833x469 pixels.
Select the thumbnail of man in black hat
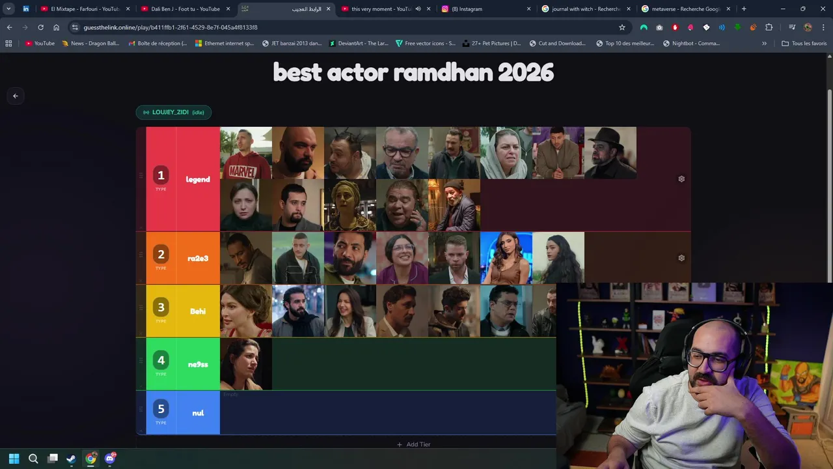(610, 152)
